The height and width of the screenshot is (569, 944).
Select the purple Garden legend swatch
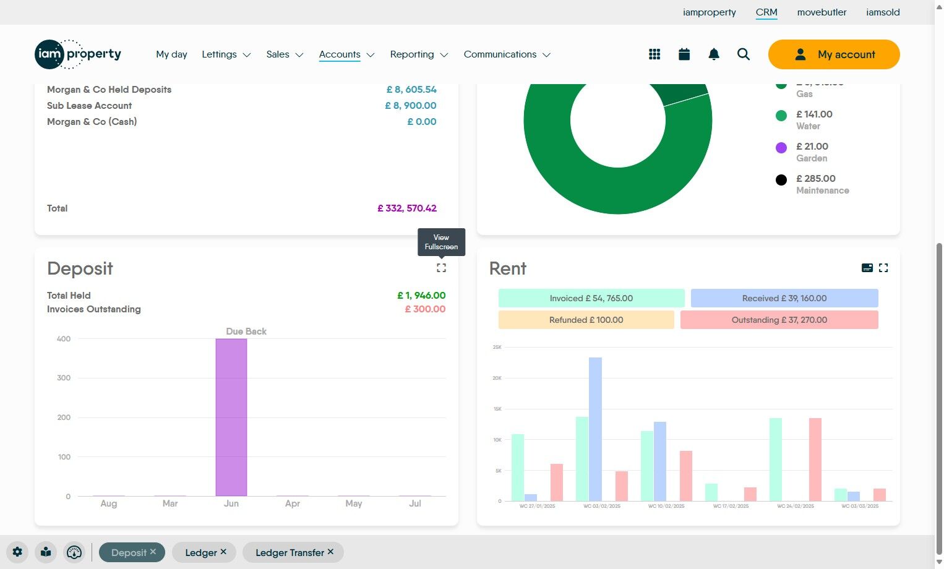[781, 148]
